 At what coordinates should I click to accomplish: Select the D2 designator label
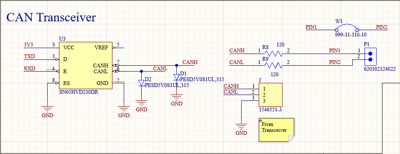(x=148, y=80)
